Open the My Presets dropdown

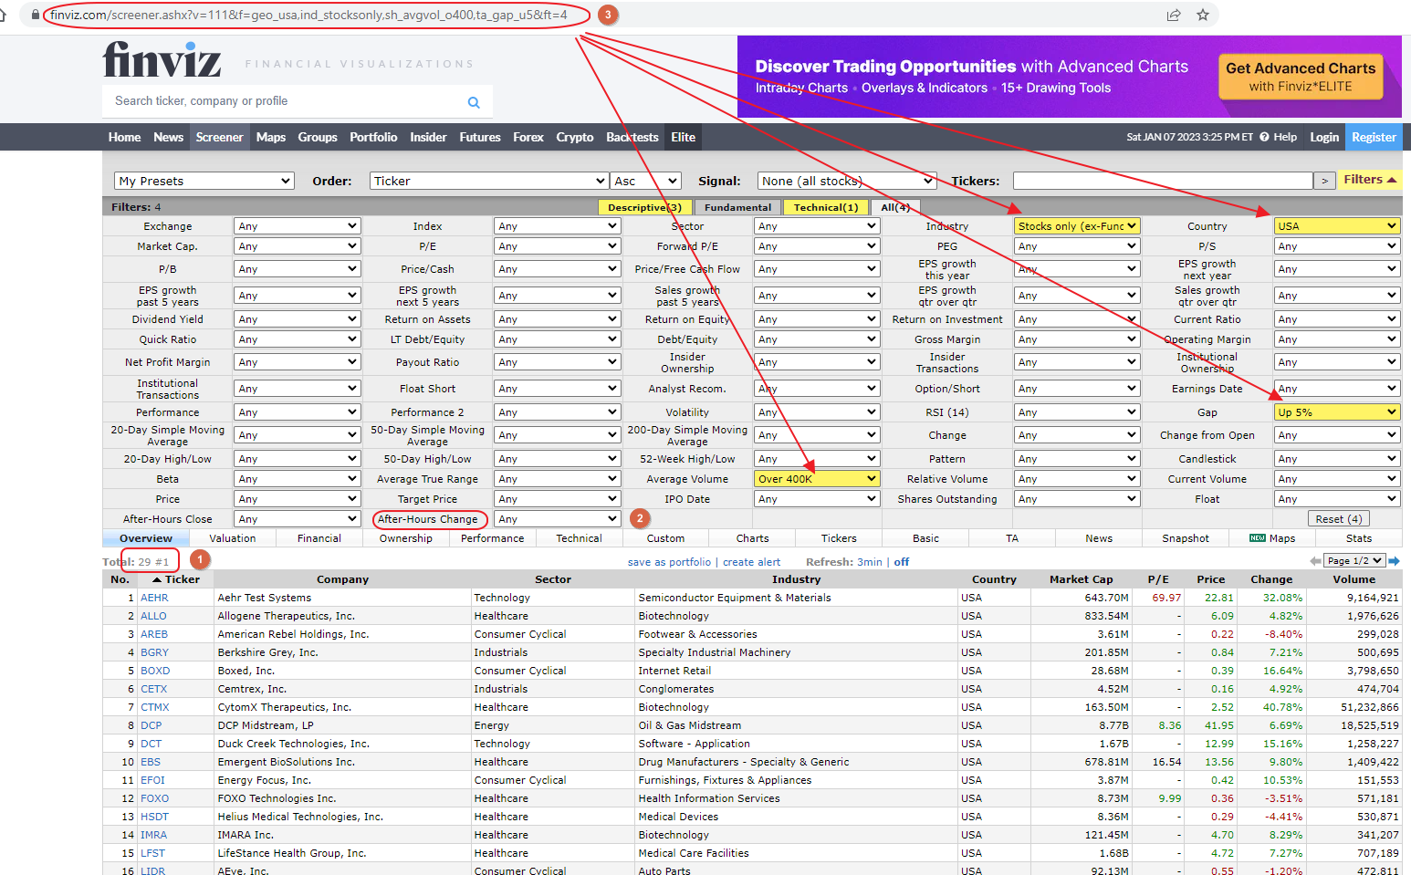point(204,181)
